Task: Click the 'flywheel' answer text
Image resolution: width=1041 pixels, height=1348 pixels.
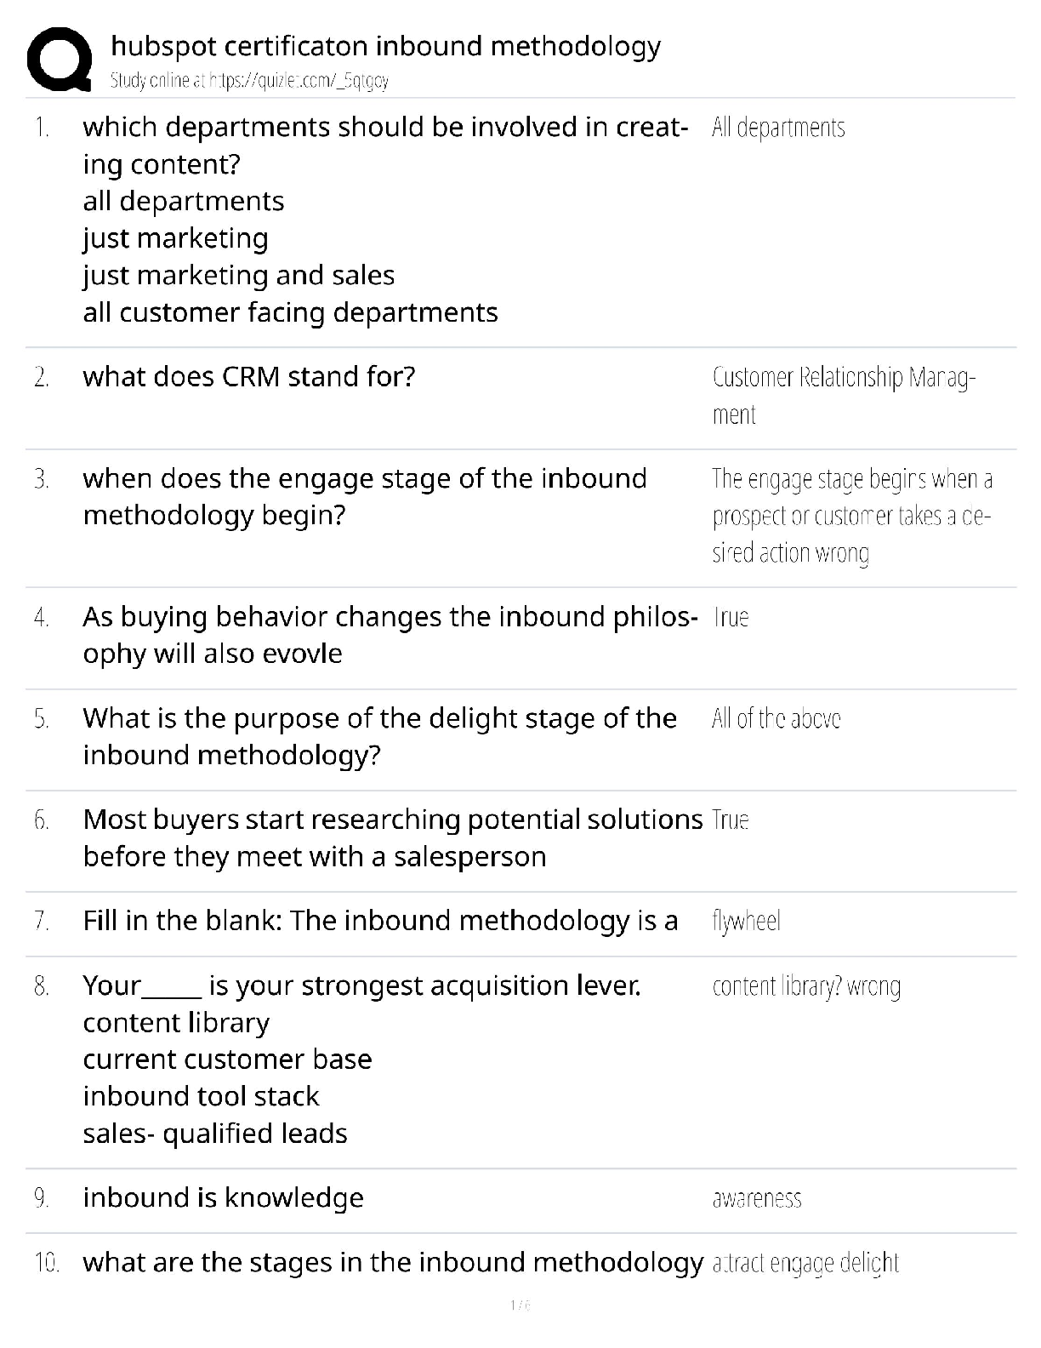Action: point(746,921)
